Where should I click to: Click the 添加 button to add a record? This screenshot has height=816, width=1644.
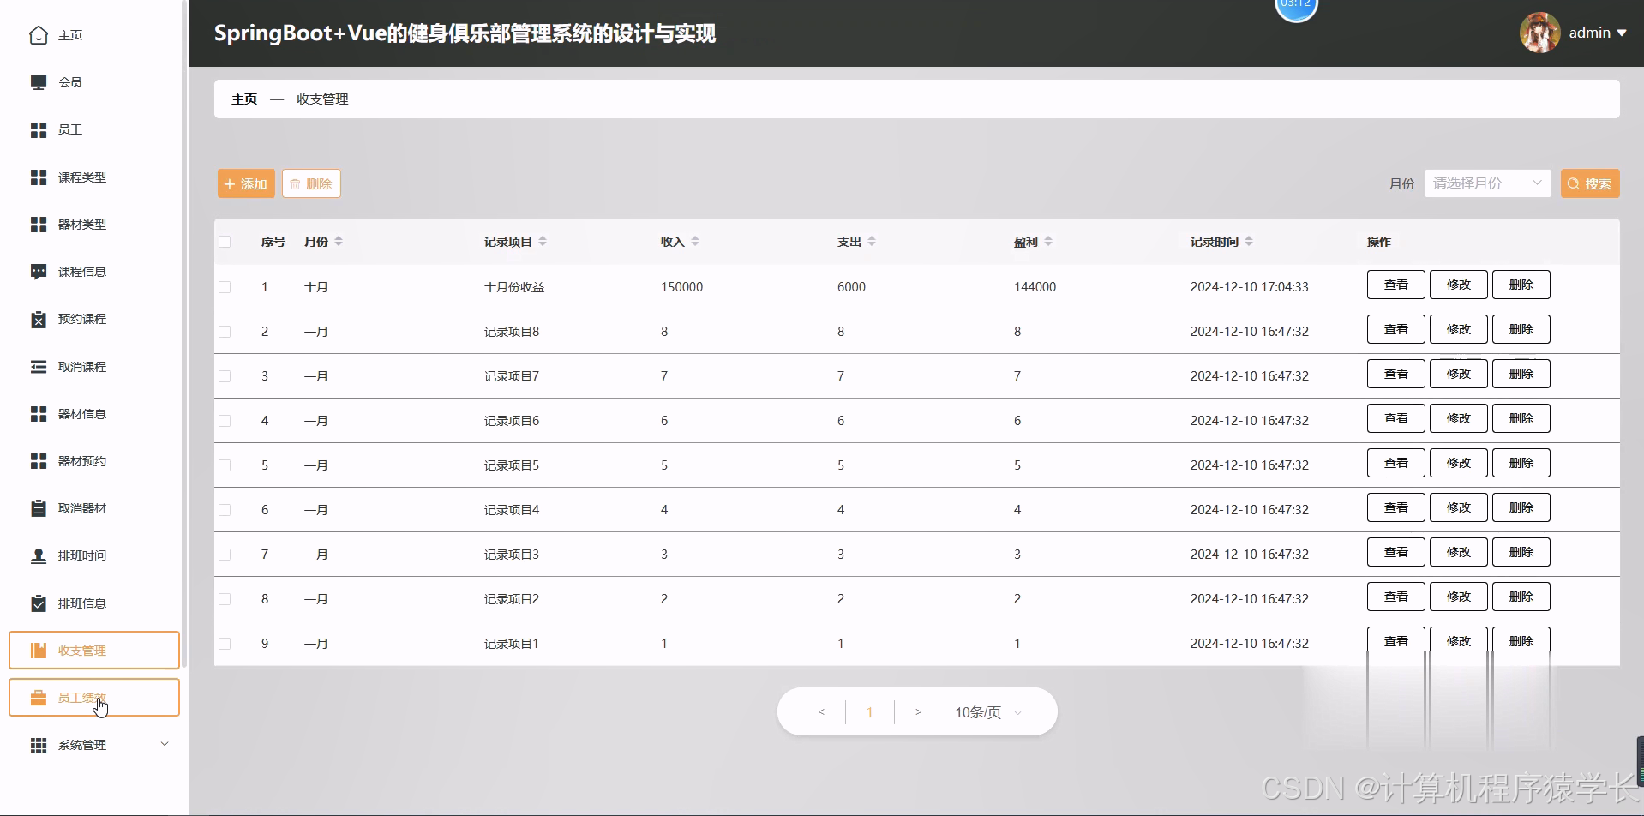pyautogui.click(x=244, y=183)
